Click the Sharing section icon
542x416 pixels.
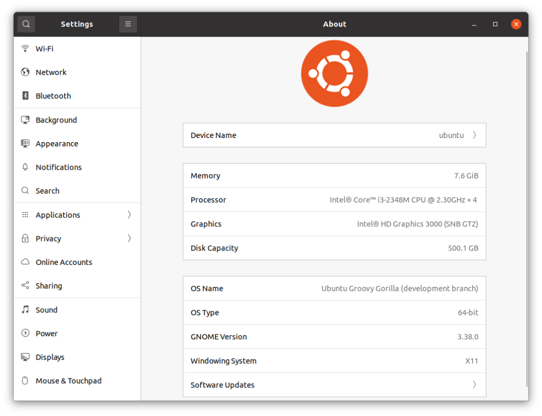coord(25,286)
